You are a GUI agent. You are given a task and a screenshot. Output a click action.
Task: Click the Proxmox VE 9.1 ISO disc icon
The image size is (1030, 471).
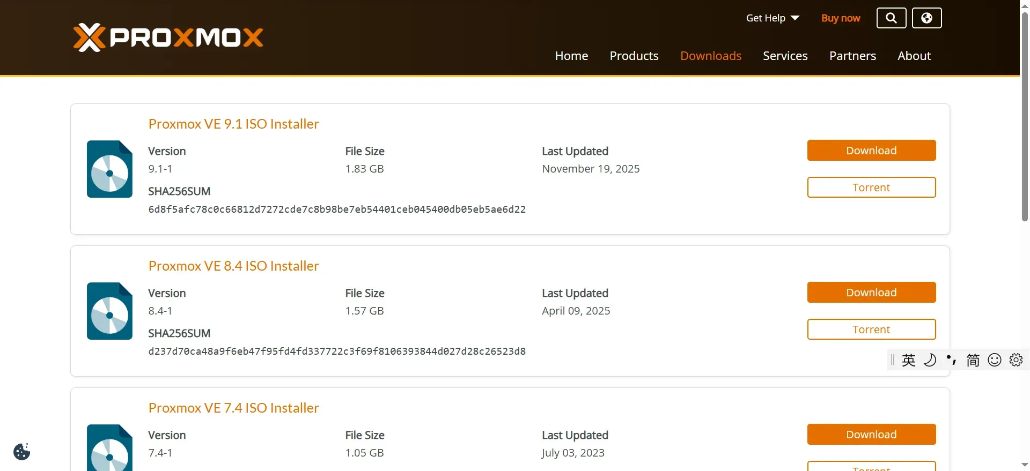(109, 169)
